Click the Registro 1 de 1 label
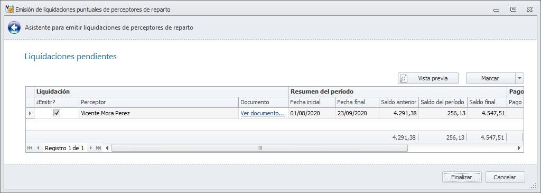The width and height of the screenshot is (541, 193). pos(64,148)
